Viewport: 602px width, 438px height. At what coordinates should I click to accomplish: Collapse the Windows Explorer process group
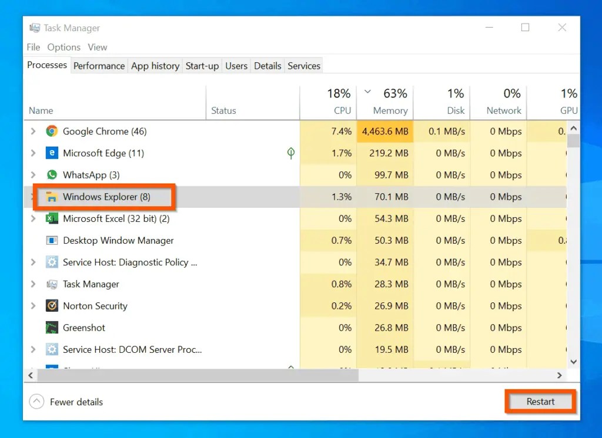pyautogui.click(x=33, y=197)
